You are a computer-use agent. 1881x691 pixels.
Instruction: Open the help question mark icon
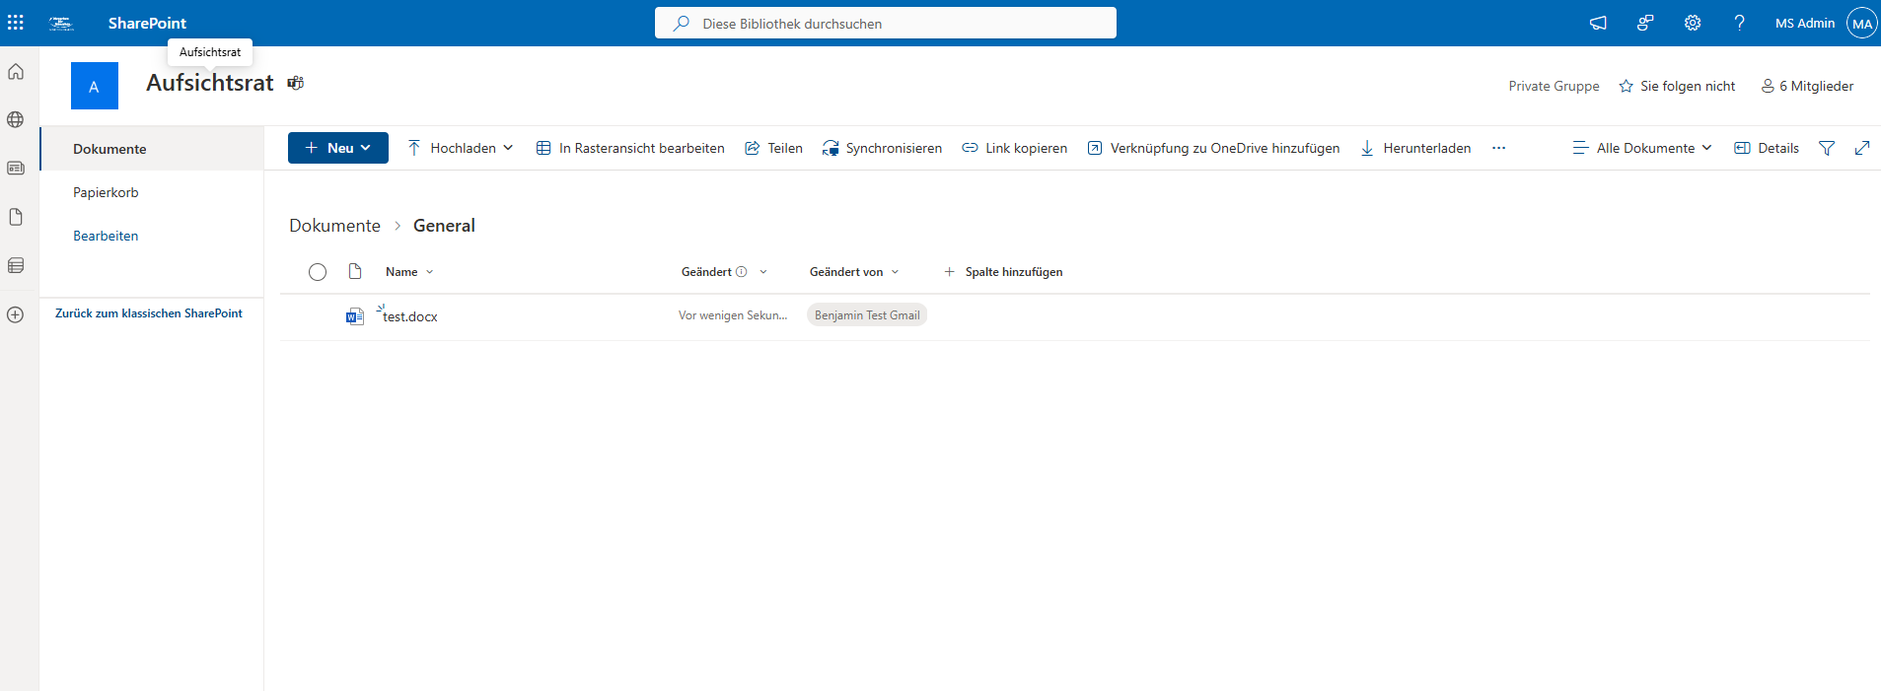[1739, 23]
